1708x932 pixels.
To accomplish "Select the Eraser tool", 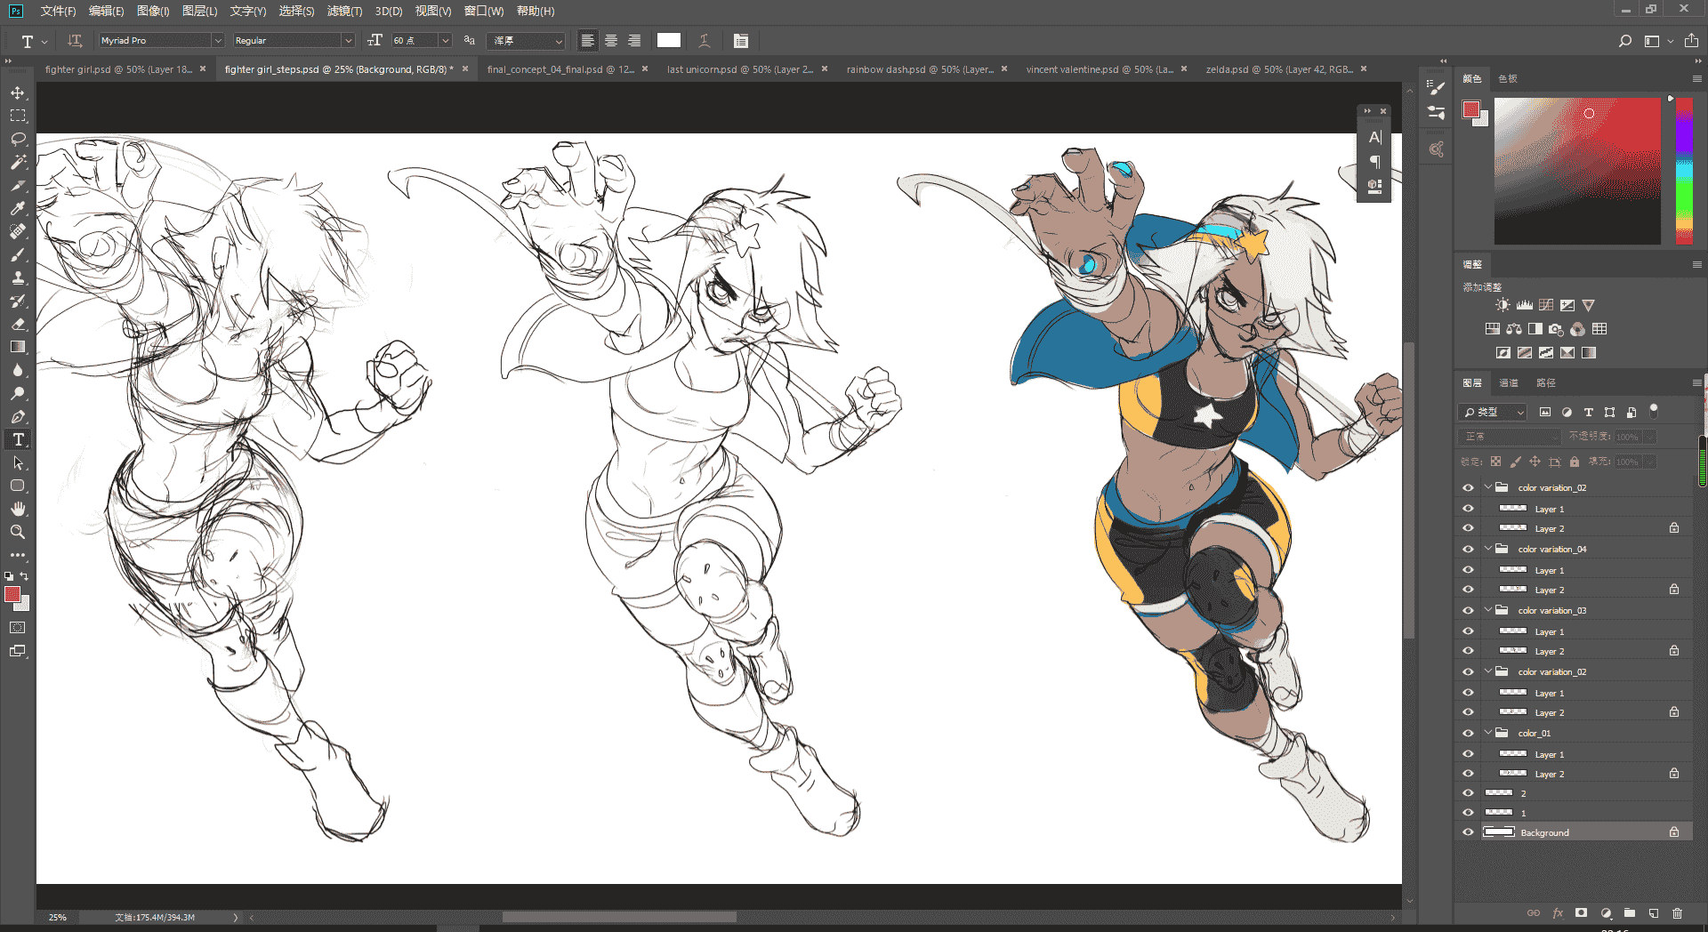I will pyautogui.click(x=18, y=324).
